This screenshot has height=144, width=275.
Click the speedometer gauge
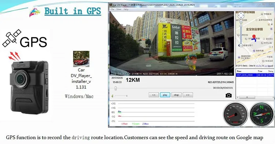click(235, 114)
